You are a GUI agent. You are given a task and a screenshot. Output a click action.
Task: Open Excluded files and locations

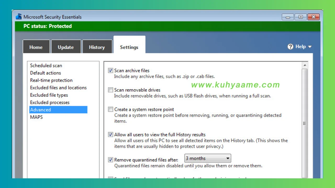coord(58,87)
